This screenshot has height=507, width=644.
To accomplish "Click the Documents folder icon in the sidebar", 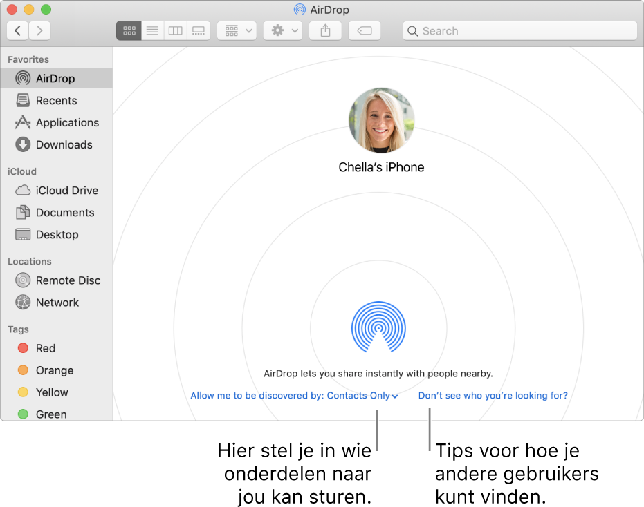I will point(23,212).
